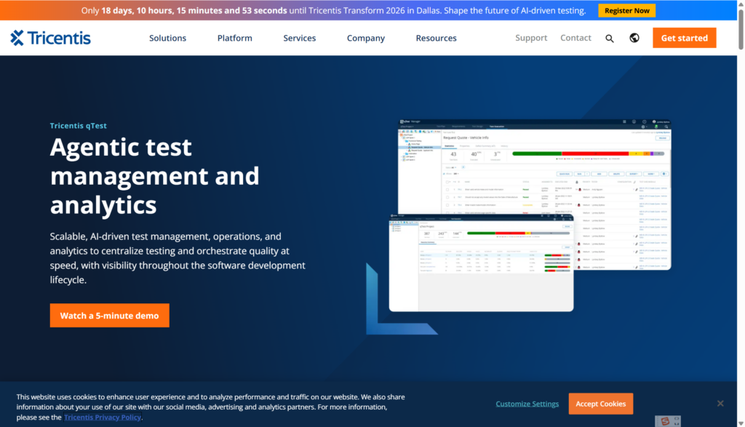The width and height of the screenshot is (745, 427).
Task: Open Customize Settings for cookies
Action: [527, 404]
